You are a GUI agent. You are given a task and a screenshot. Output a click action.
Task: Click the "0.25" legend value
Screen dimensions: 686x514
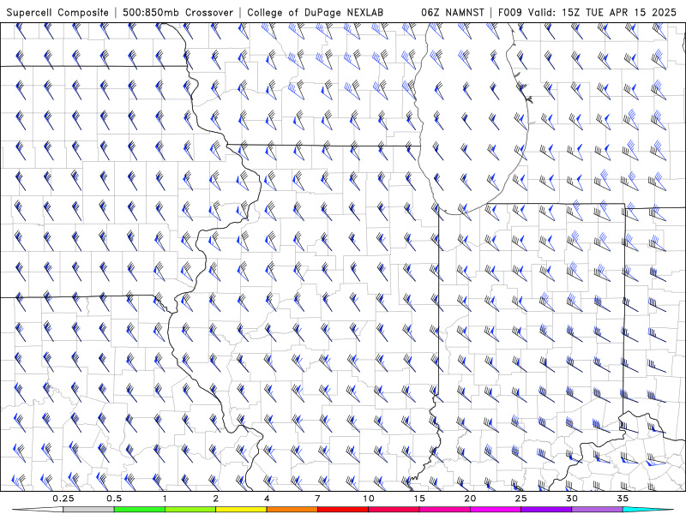point(63,499)
